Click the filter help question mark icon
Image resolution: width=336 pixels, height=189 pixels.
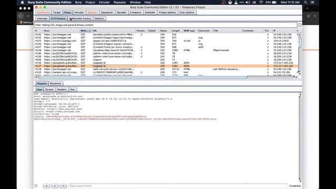pyautogui.click(x=300, y=25)
